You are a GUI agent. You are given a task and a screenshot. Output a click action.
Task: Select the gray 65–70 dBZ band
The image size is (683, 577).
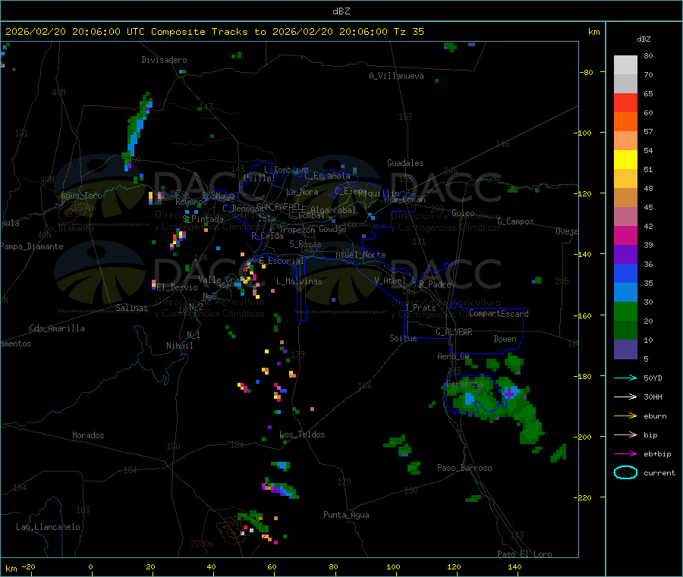[x=625, y=84]
